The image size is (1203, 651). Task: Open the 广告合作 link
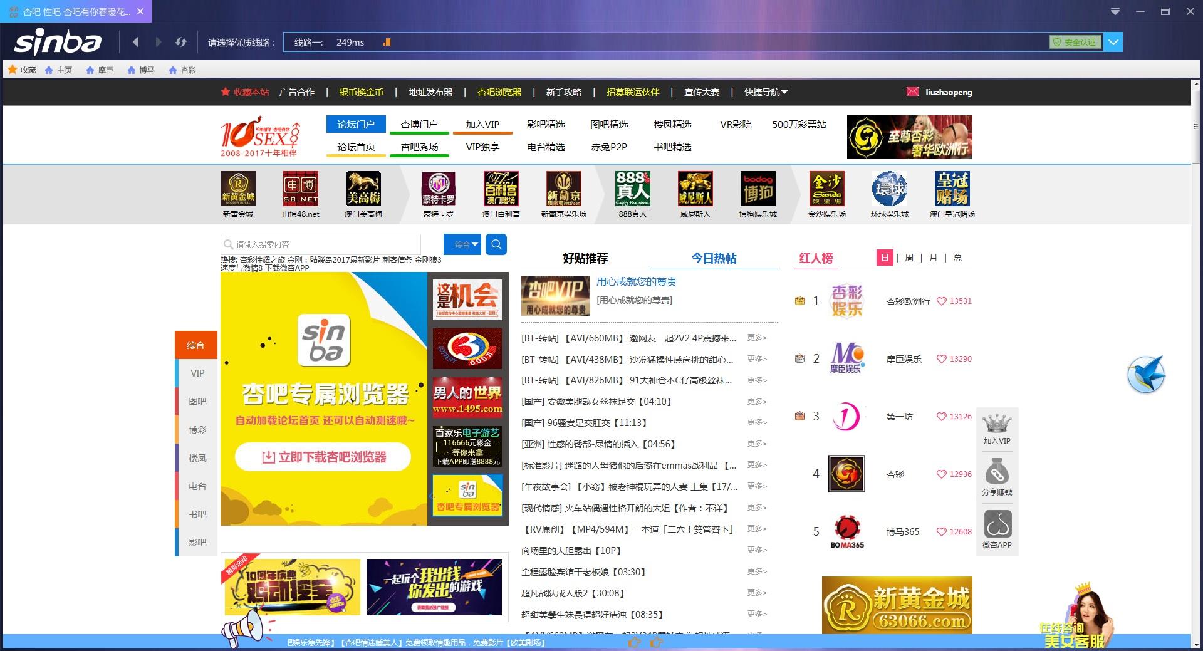click(297, 92)
